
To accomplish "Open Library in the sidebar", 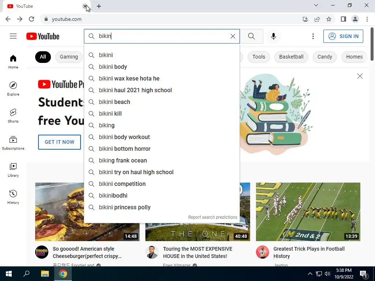I will point(13,170).
